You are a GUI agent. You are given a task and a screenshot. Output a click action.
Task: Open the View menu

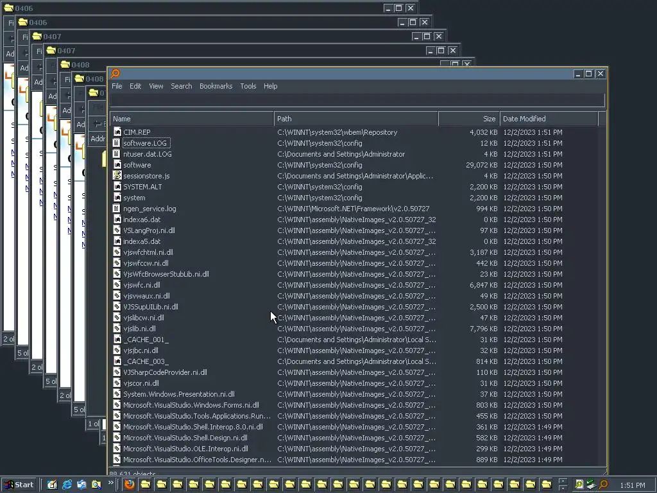point(157,86)
